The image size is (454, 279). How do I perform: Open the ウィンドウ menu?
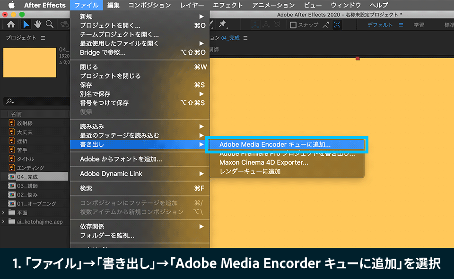(x=346, y=5)
